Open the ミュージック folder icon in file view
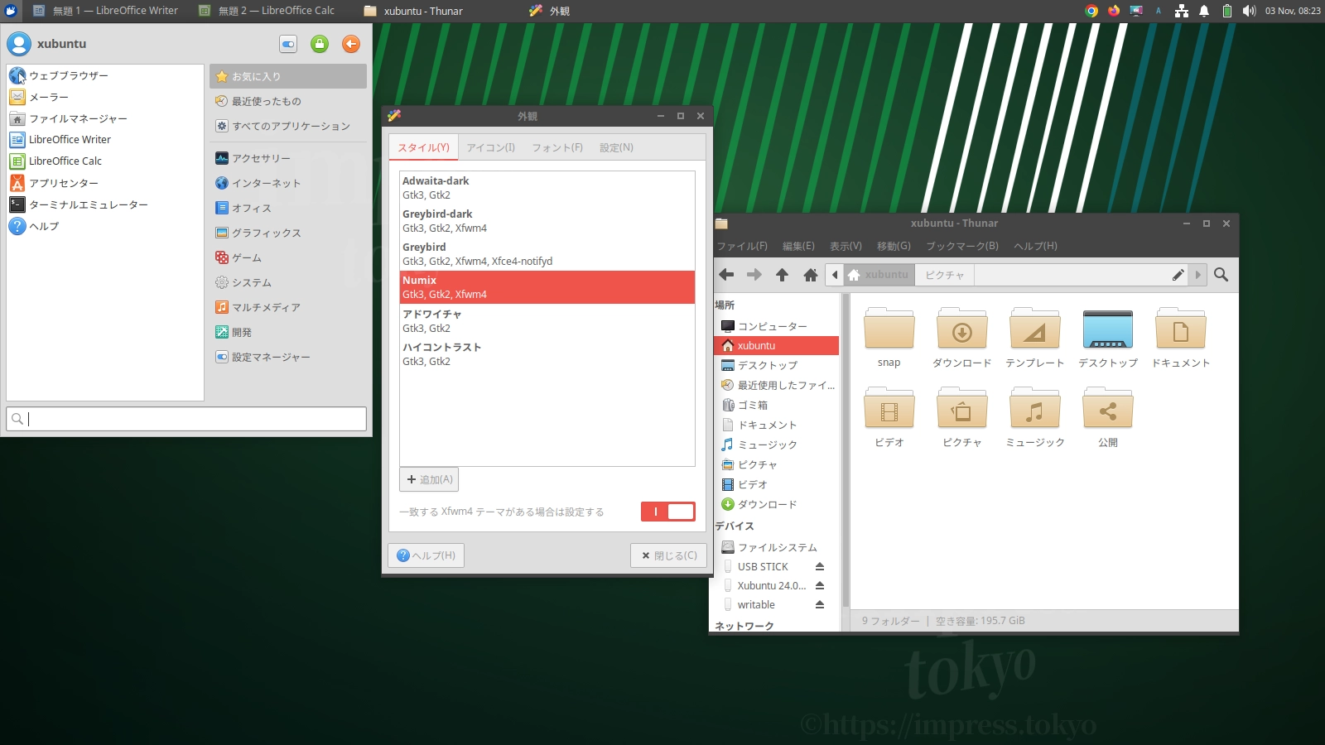 click(1034, 408)
